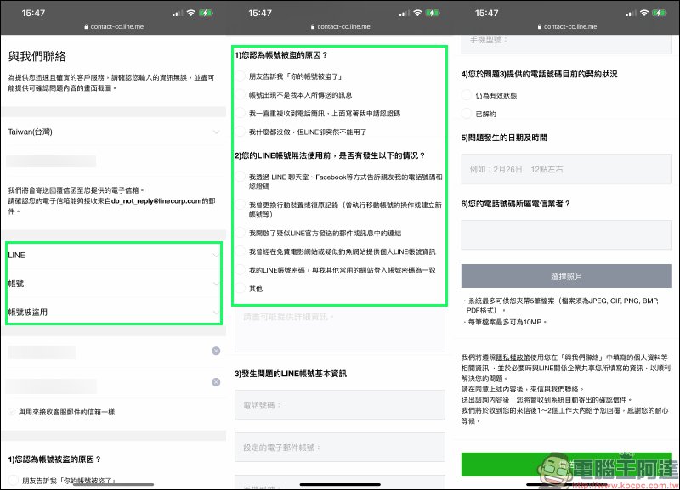The width and height of the screenshot is (680, 490).
Task: Select 已解約 contract status
Action: tap(467, 114)
